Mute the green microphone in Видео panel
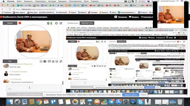Image resolution: width=190 pixels, height=106 pixels. click(x=51, y=23)
